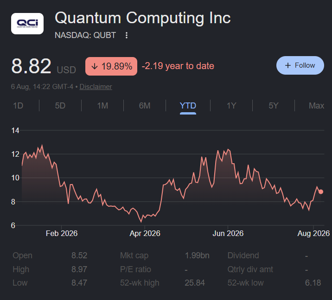Click the 19.89% change badge
Image resolution: width=332 pixels, height=300 pixels.
111,66
